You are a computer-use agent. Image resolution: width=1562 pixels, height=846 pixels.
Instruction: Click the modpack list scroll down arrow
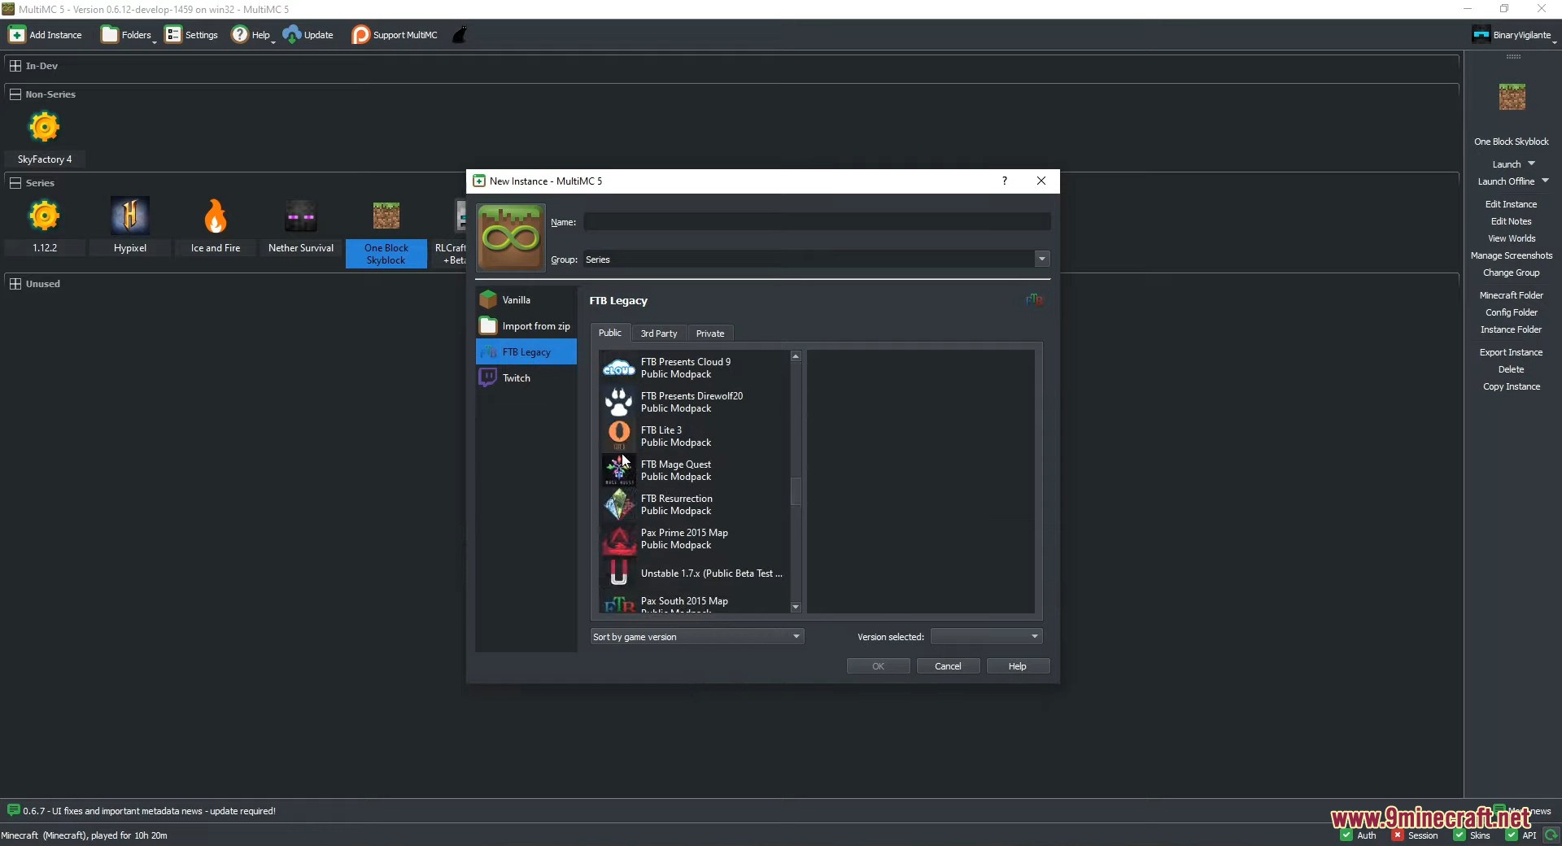tap(796, 607)
